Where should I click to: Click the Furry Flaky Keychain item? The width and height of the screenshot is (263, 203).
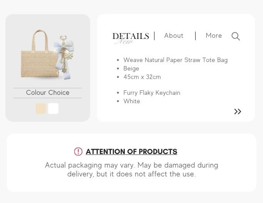click(x=152, y=92)
